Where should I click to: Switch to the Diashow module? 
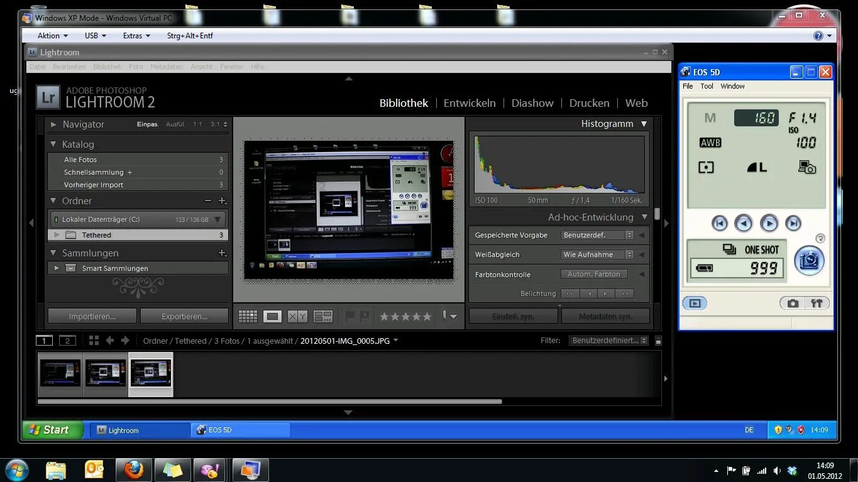(532, 103)
